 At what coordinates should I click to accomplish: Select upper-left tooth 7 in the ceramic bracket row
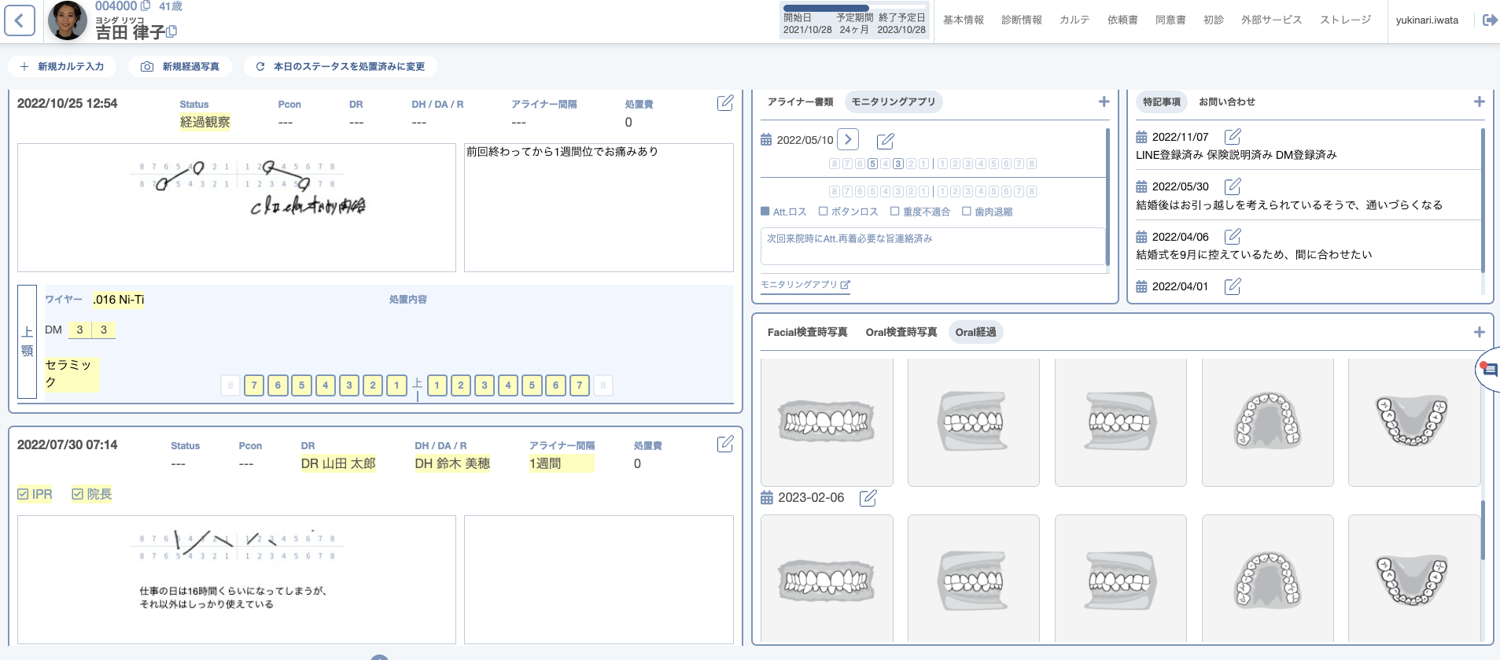[580, 385]
